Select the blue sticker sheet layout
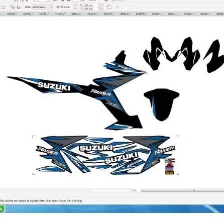The image size is (224, 224). click(x=105, y=155)
